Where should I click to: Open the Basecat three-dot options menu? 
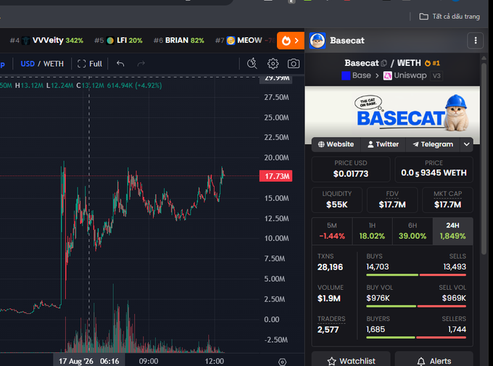[x=475, y=41]
